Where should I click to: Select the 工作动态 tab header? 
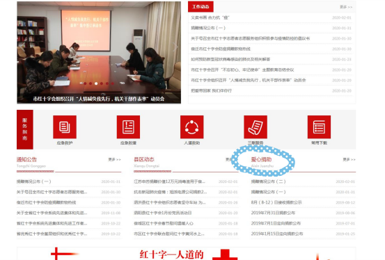[201, 7]
